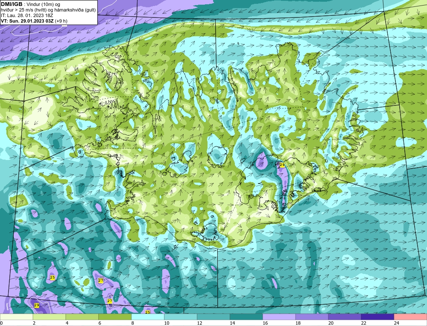Pick the 10–12 m/s turquoise legend swatch
Viewport: 427px width, 326px height.
(181, 317)
